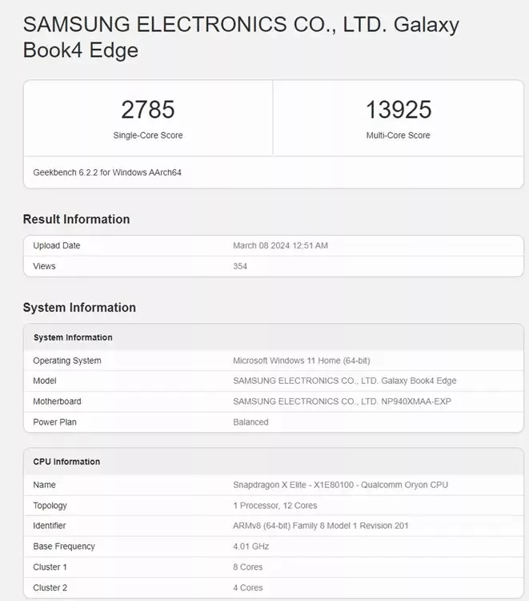Select 'Microsoft Windows 11 Home (64-bit)' value
This screenshot has height=601, width=529.
tap(302, 361)
